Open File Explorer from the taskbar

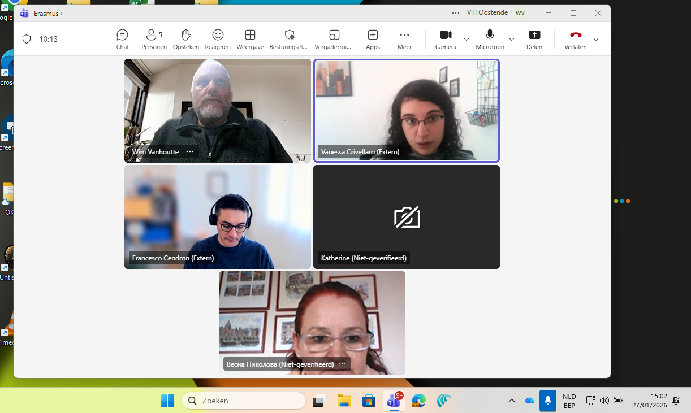[344, 401]
